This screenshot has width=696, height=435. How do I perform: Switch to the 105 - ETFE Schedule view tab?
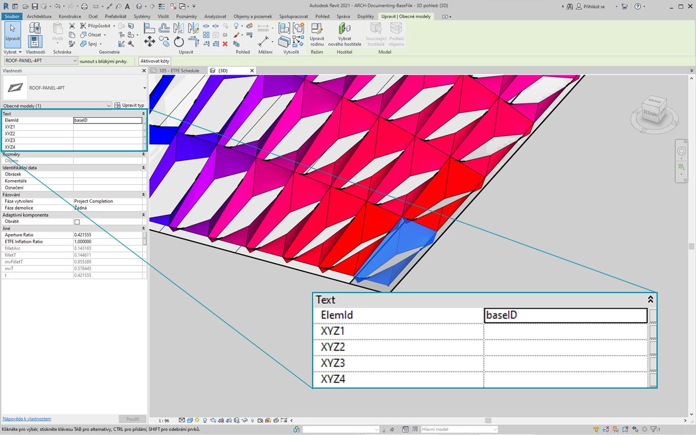(179, 71)
